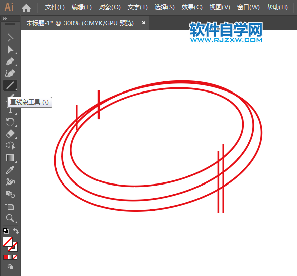Select the Direct Selection tool
This screenshot has height=276, width=297.
pos(10,50)
